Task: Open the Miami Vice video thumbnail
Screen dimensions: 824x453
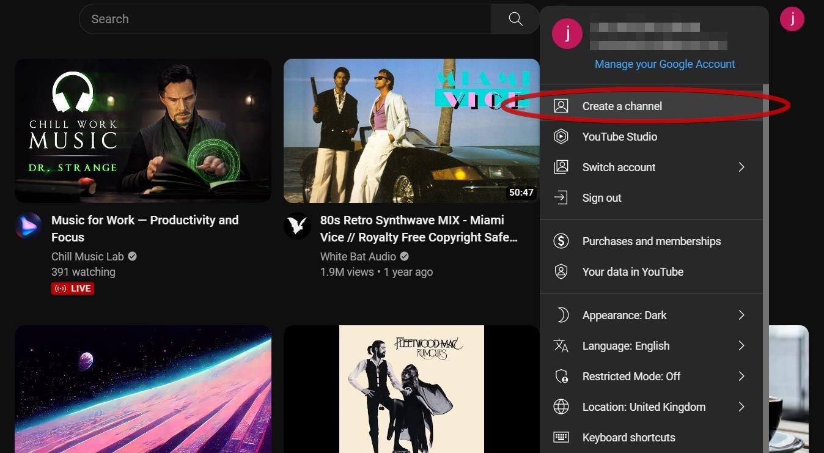Action: pyautogui.click(x=411, y=131)
